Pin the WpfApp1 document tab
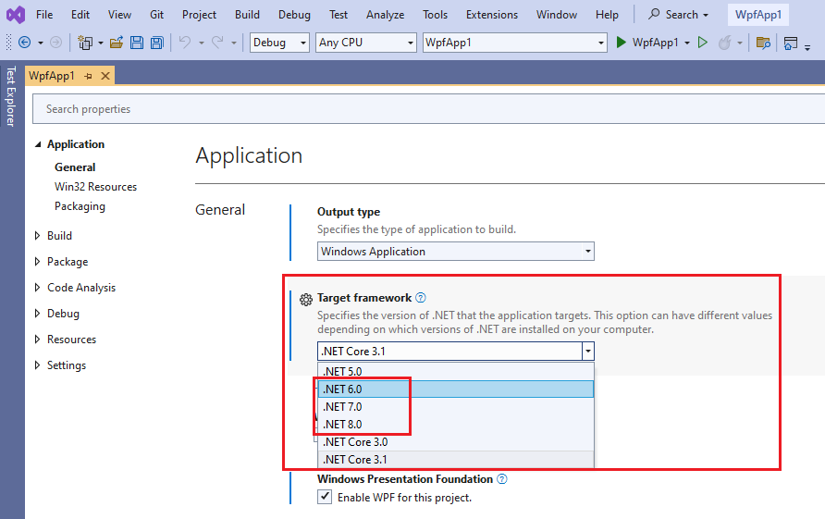 [89, 76]
